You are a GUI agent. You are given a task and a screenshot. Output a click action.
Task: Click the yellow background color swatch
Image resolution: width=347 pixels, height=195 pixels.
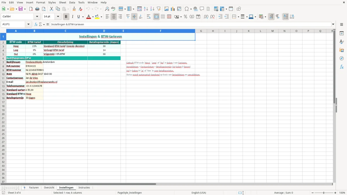pyautogui.click(x=97, y=17)
